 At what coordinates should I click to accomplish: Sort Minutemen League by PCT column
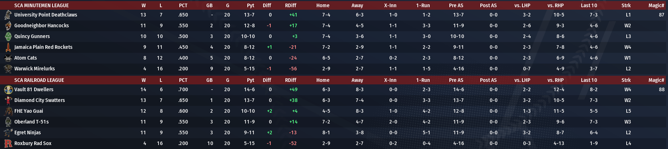(183, 5)
